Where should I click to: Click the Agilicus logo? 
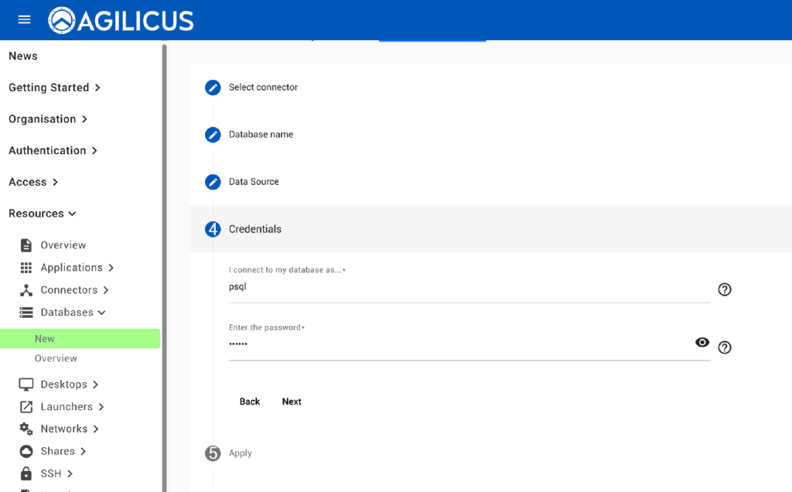pos(121,20)
